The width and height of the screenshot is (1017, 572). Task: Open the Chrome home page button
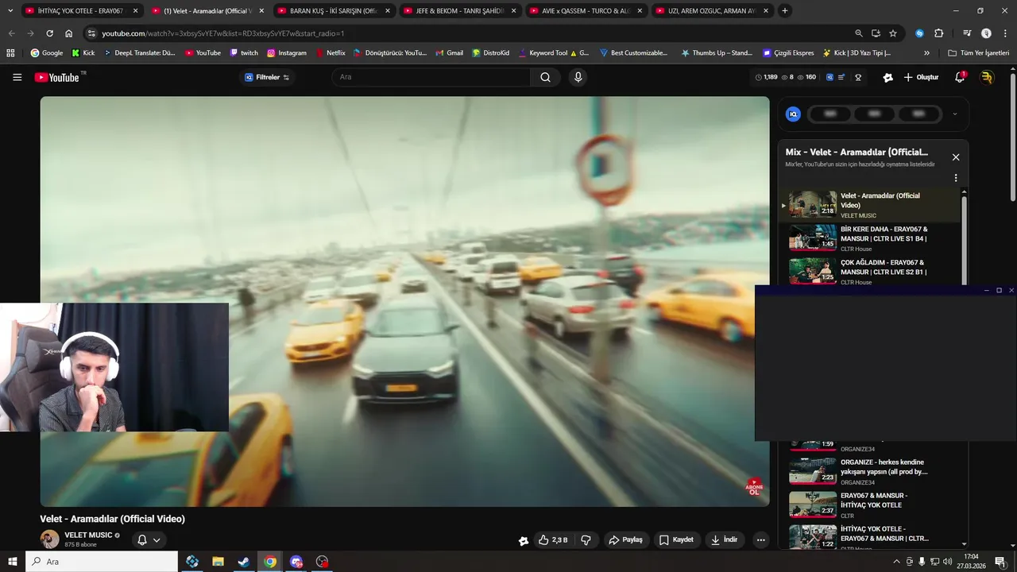click(68, 33)
